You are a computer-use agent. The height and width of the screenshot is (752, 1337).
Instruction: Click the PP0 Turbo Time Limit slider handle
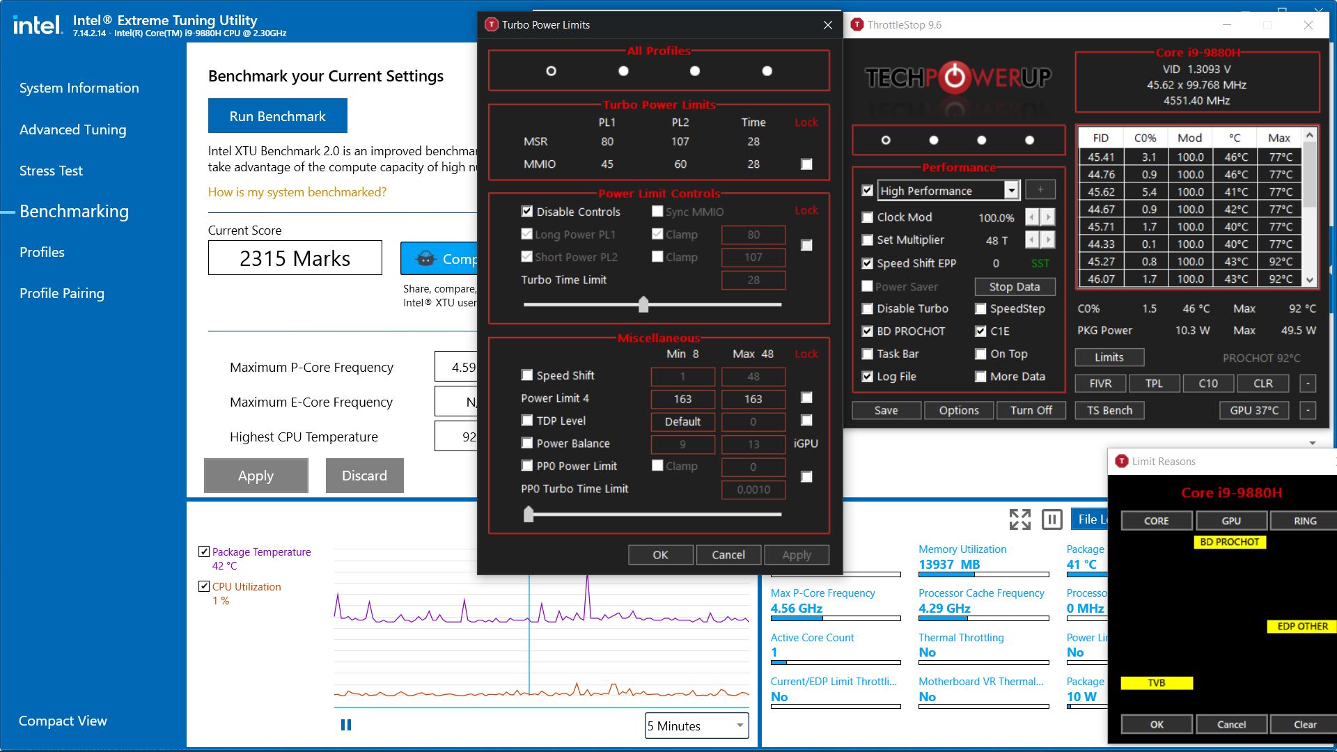pos(529,515)
